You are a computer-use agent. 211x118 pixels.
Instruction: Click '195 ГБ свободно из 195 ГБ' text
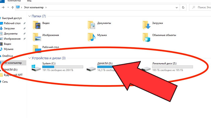[x=168, y=70]
